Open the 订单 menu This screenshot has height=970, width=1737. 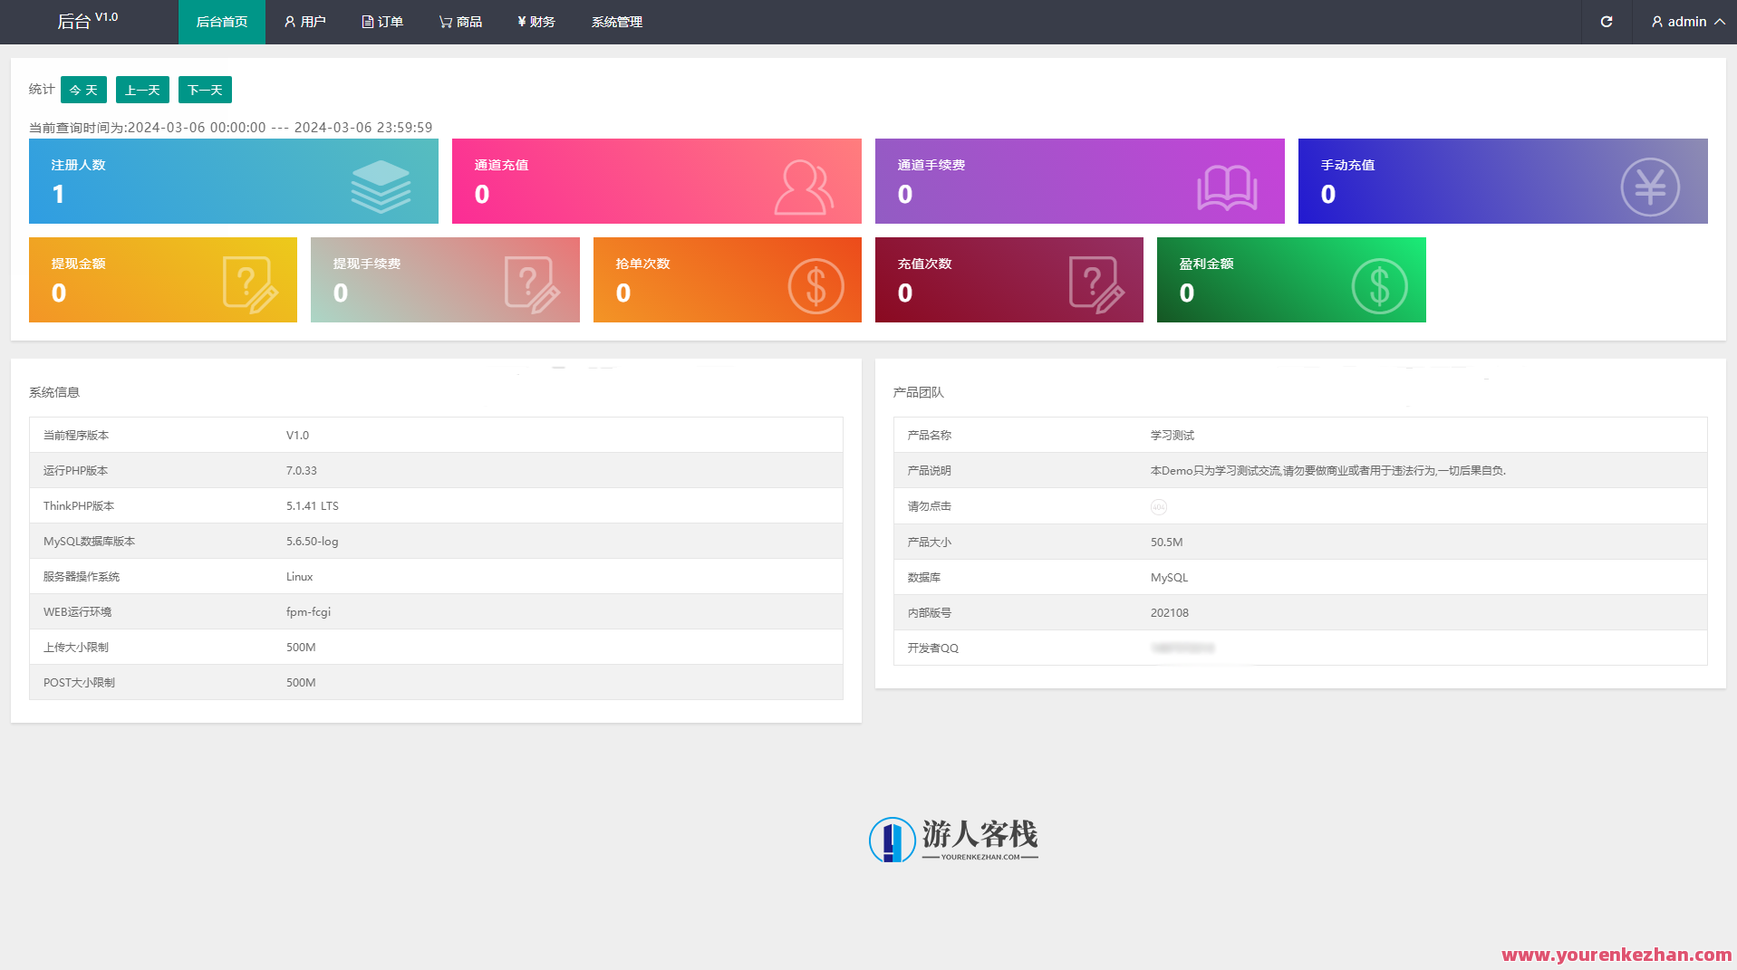click(x=382, y=22)
